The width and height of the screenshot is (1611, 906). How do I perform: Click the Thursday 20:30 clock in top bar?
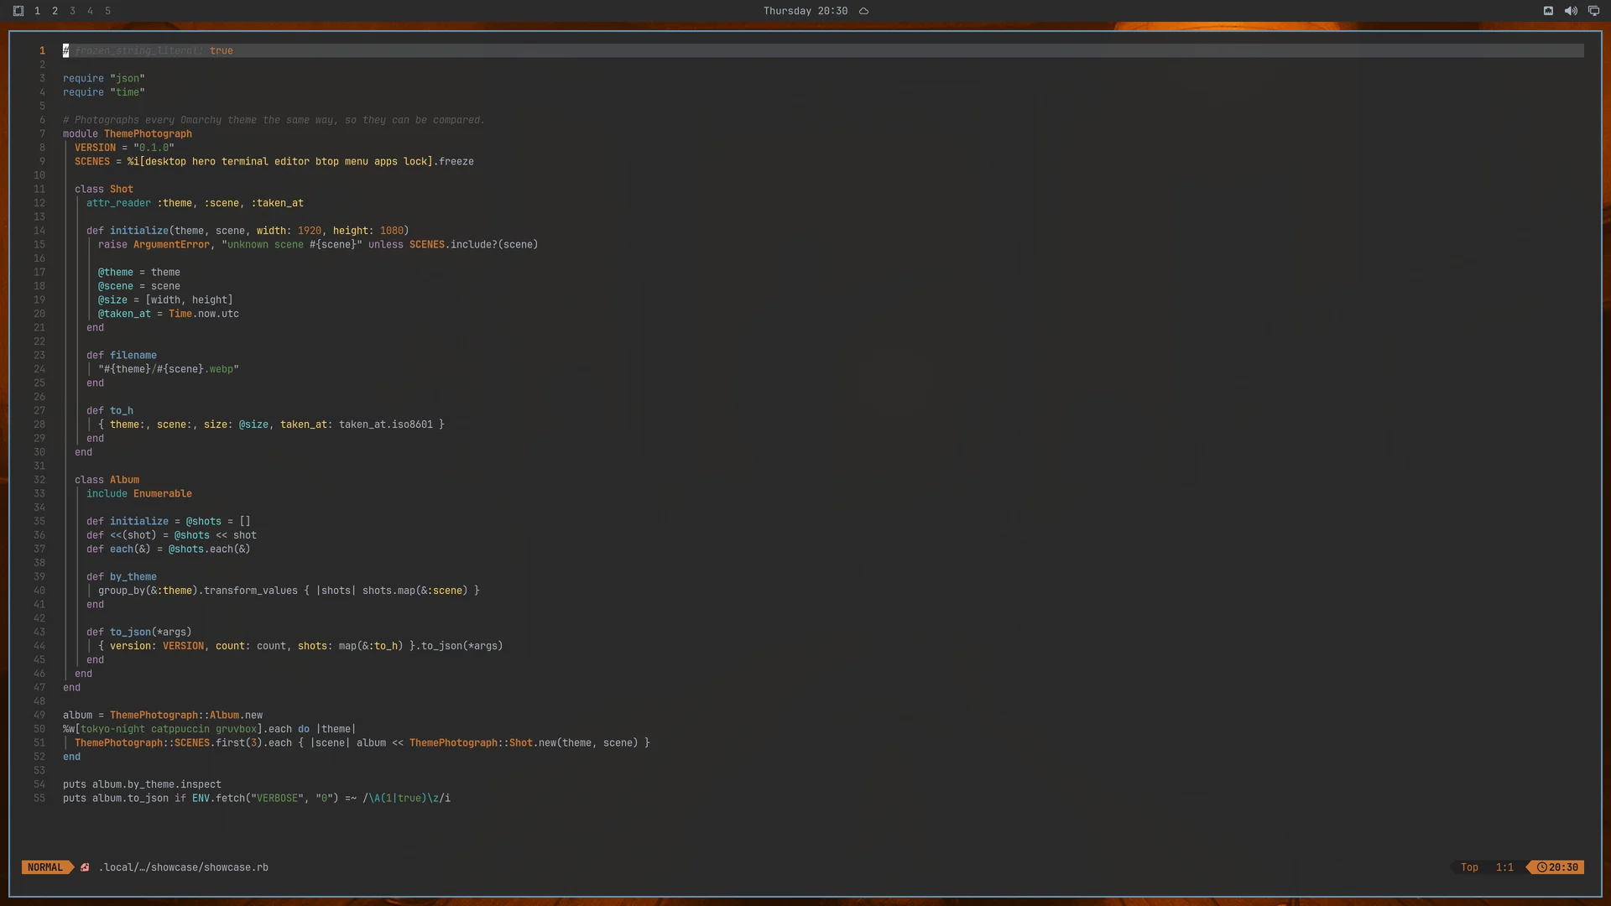[805, 11]
